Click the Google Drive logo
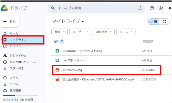 [x=4, y=8]
